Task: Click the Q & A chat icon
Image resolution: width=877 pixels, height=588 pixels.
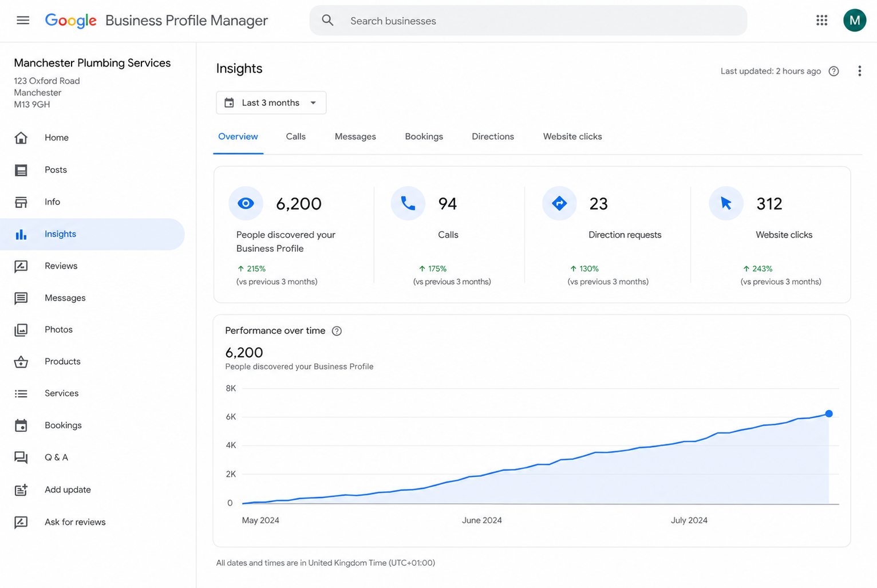Action: (x=21, y=457)
